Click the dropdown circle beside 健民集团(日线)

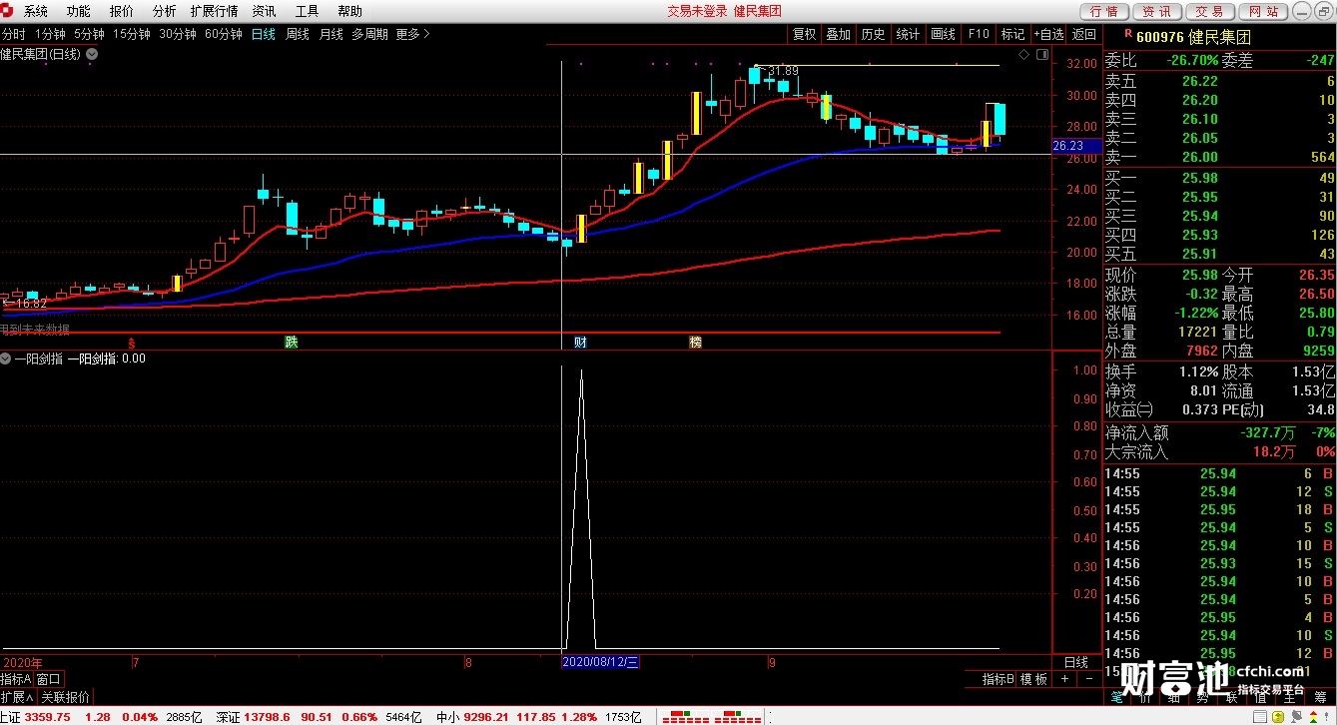pyautogui.click(x=92, y=55)
